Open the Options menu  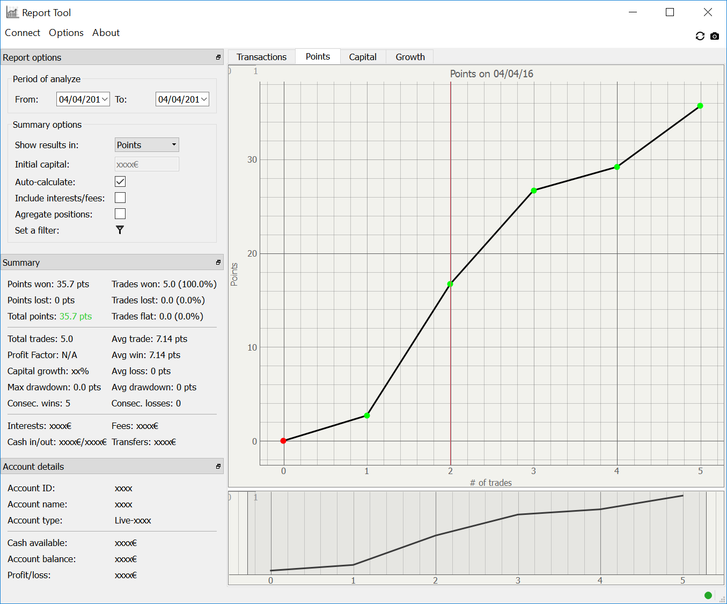coord(66,33)
